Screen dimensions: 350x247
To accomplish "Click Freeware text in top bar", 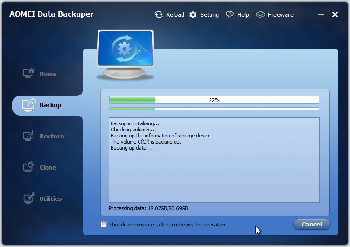I will [280, 15].
